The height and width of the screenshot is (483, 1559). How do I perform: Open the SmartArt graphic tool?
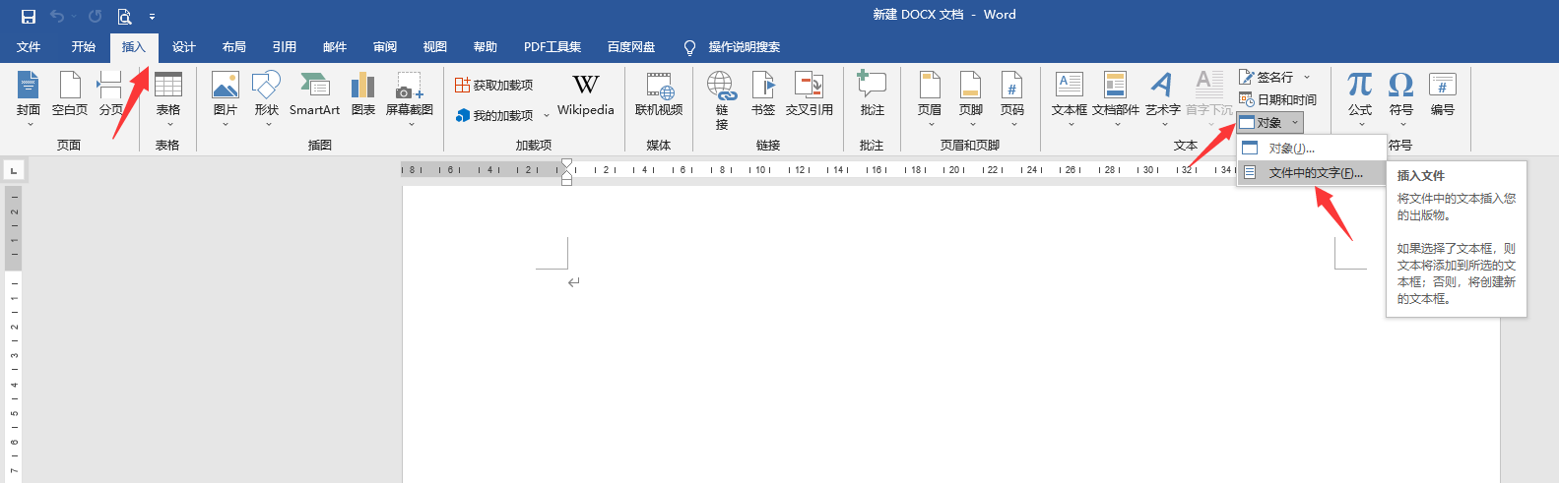point(314,94)
